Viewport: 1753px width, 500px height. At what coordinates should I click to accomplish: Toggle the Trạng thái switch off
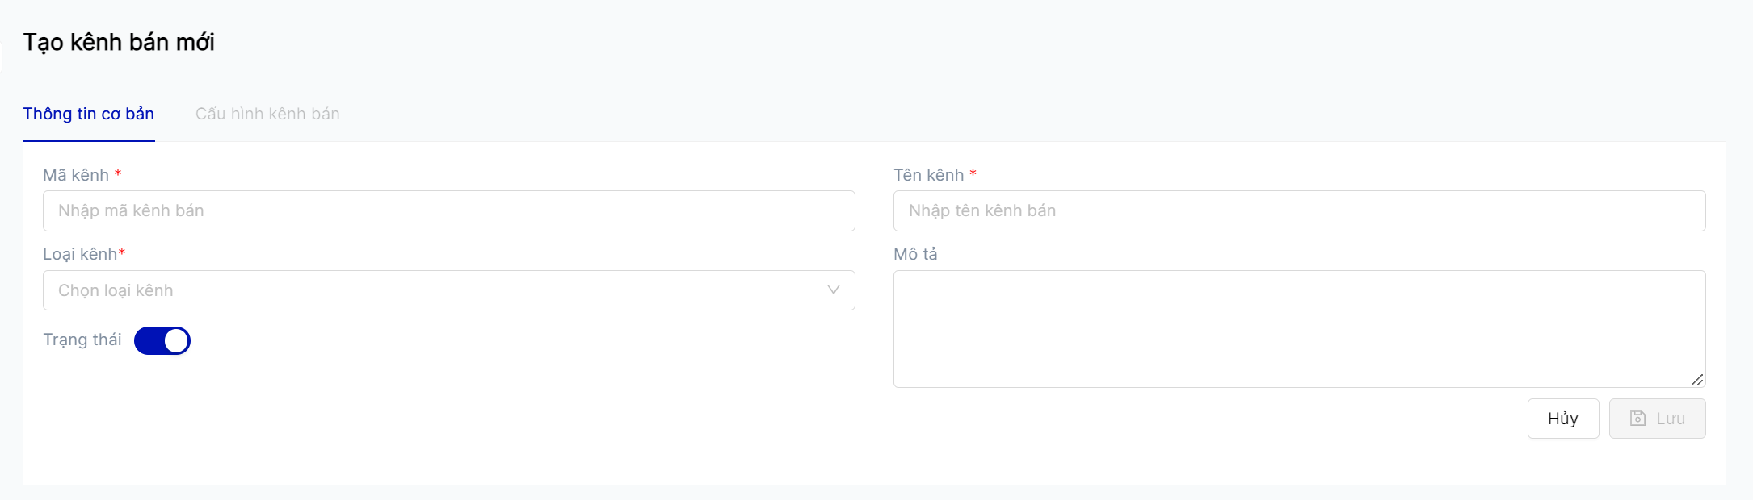[x=162, y=340]
